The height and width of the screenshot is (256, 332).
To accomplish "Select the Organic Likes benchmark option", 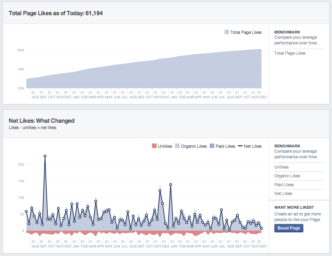I will 287,176.
